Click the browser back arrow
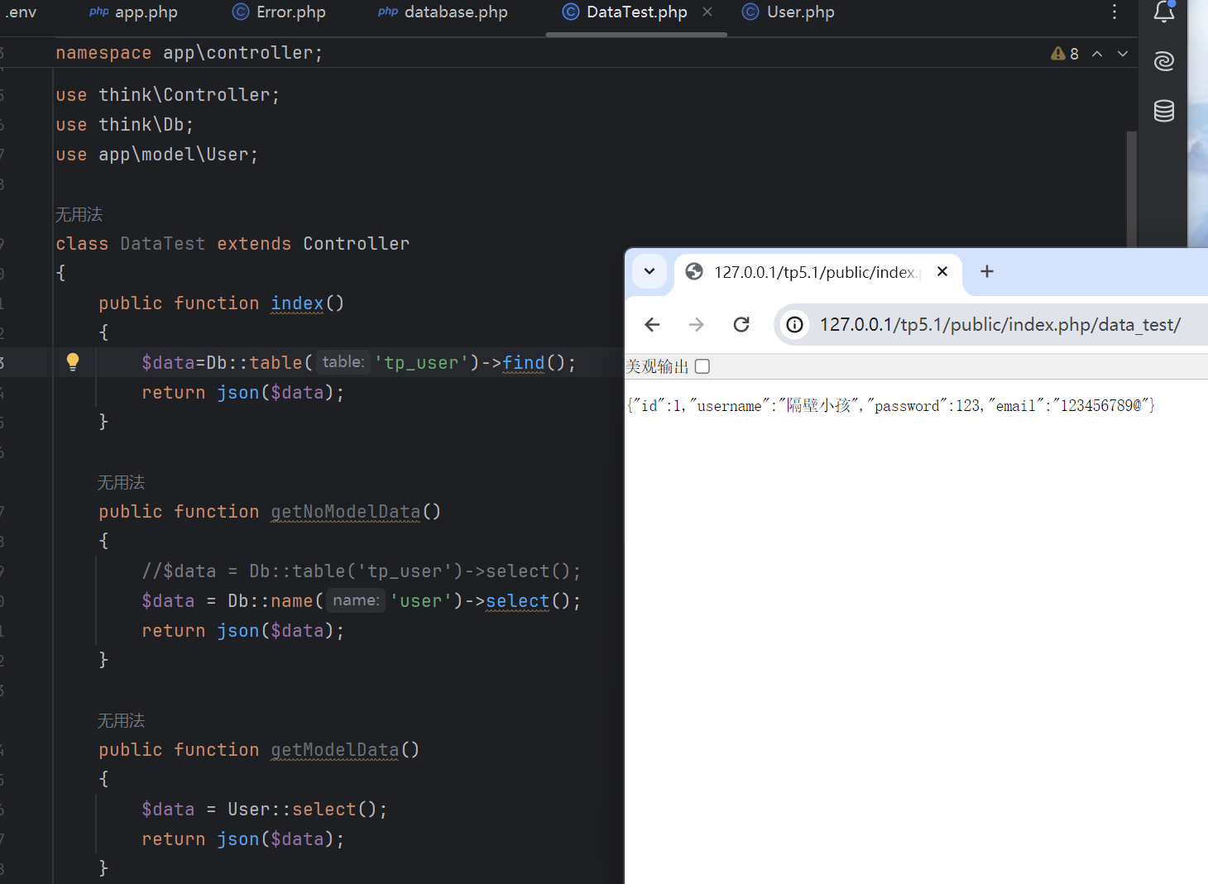The height and width of the screenshot is (884, 1208). 652,324
